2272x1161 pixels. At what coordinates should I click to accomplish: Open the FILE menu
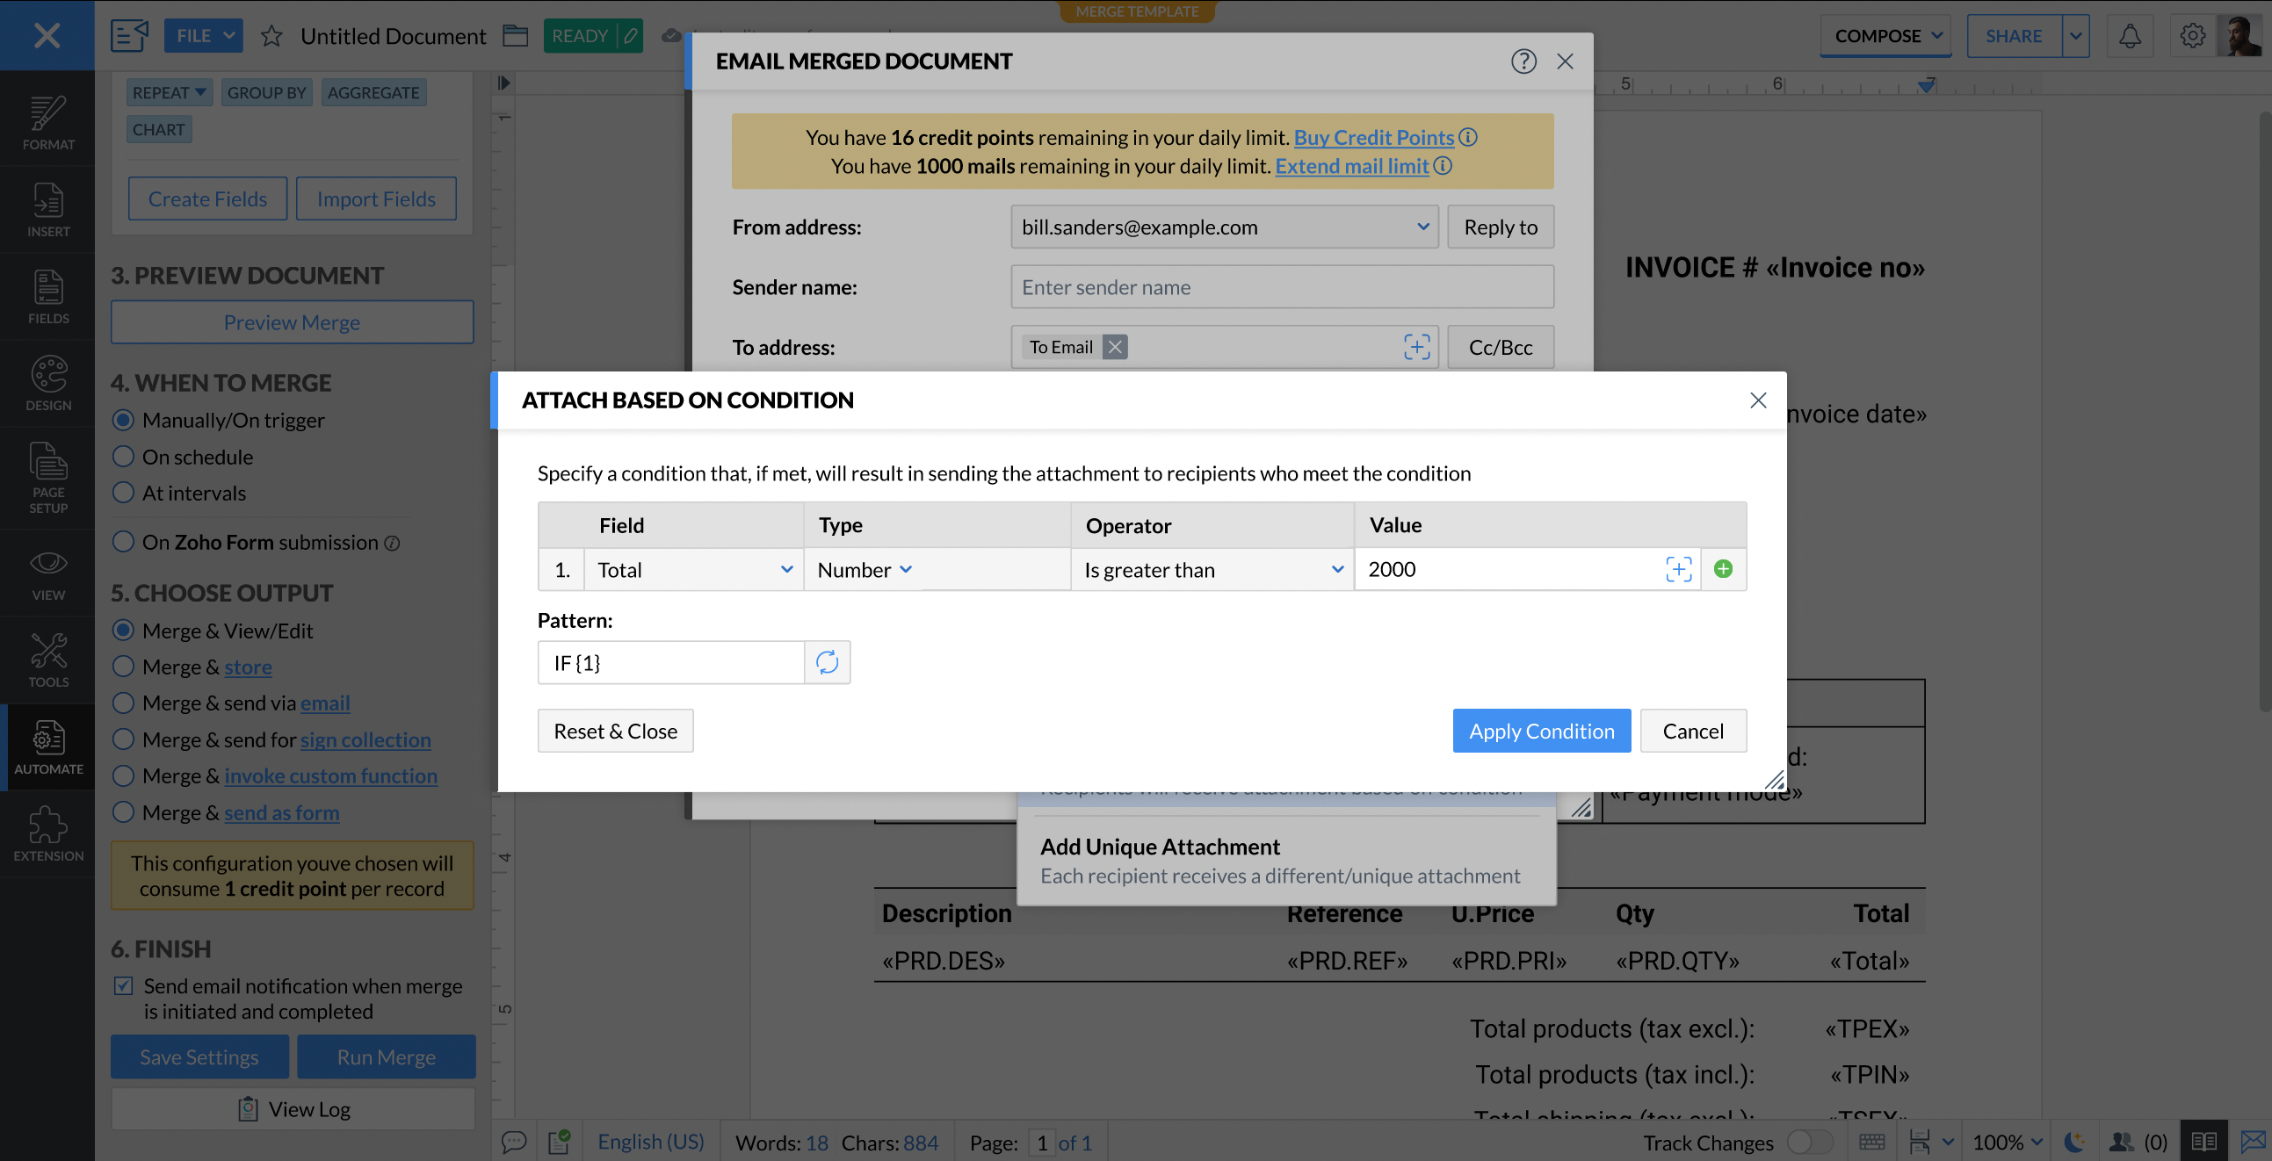pos(203,36)
